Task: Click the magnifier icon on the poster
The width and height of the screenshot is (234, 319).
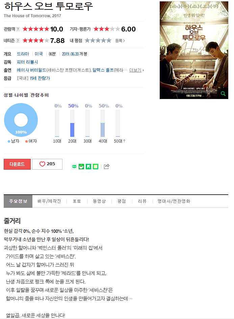Action: pyautogui.click(x=223, y=94)
